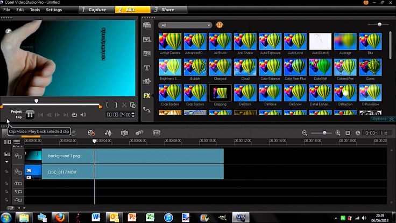Open the Path library icon
The width and height of the screenshot is (396, 223).
147,110
